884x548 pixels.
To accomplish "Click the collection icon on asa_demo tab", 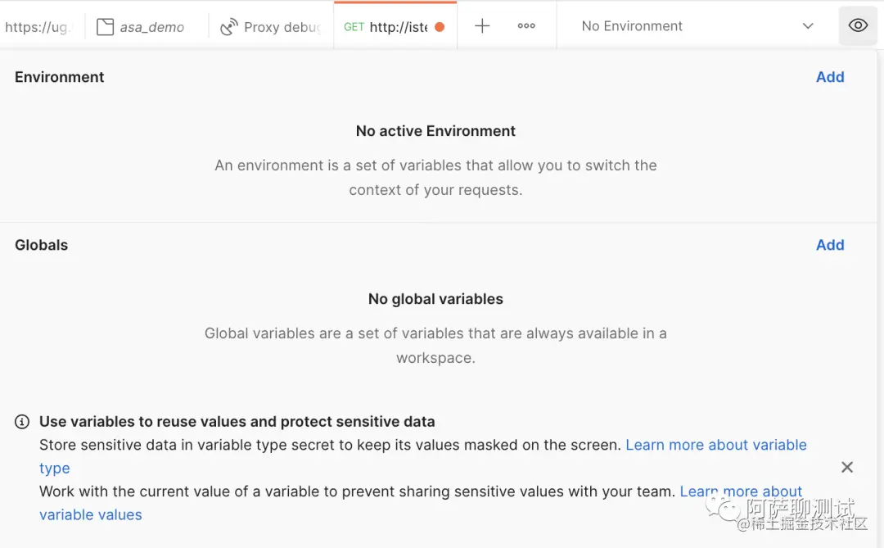I will click(x=105, y=27).
